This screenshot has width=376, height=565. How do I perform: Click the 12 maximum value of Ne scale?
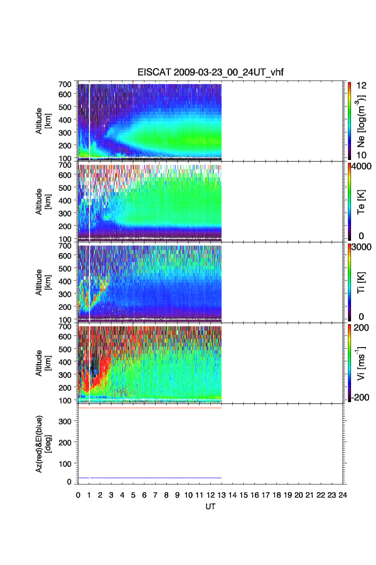click(x=361, y=86)
